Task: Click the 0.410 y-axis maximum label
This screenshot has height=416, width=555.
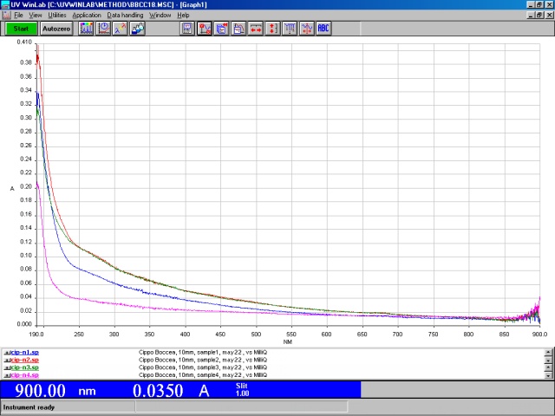Action: point(24,42)
